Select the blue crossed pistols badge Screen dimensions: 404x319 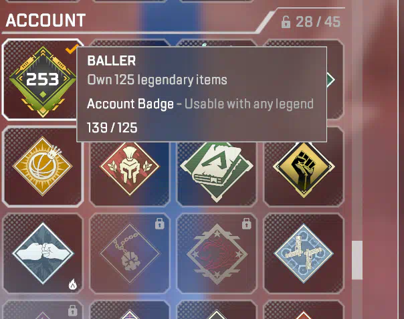point(304,253)
